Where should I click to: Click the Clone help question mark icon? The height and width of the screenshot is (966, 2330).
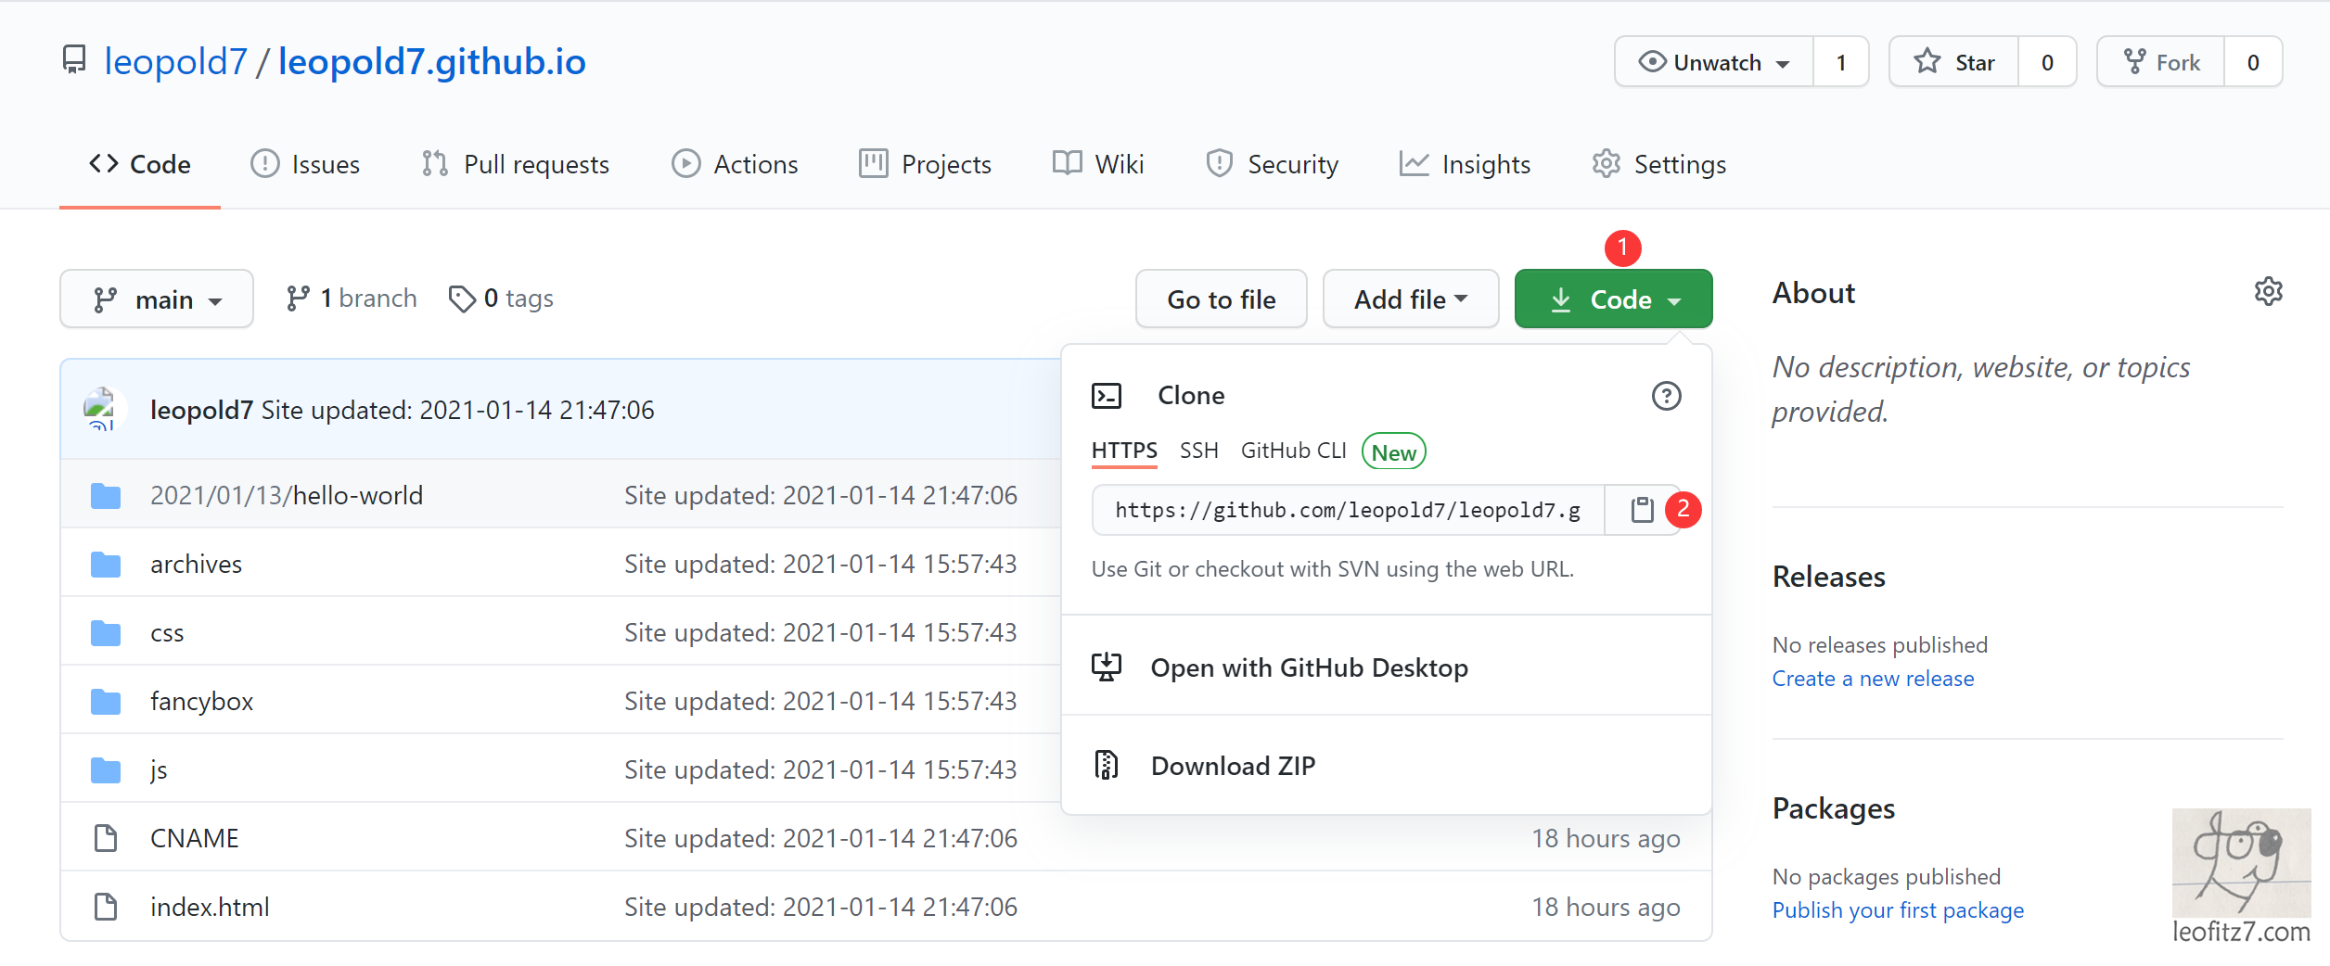(1666, 396)
